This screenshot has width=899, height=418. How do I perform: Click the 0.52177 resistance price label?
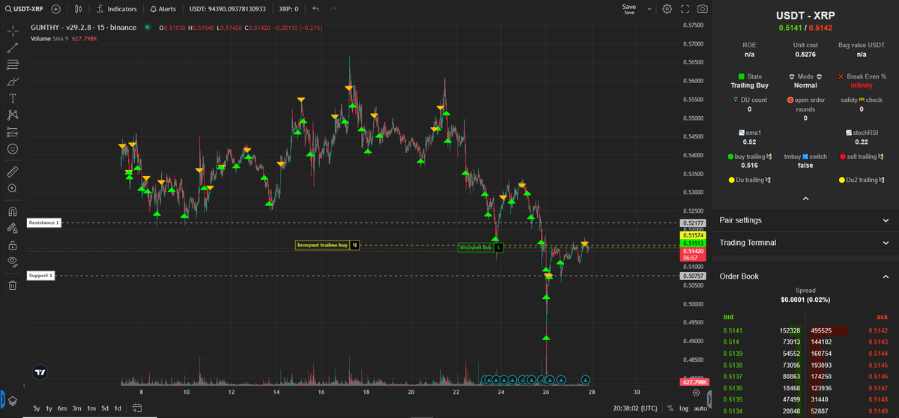[x=693, y=223]
